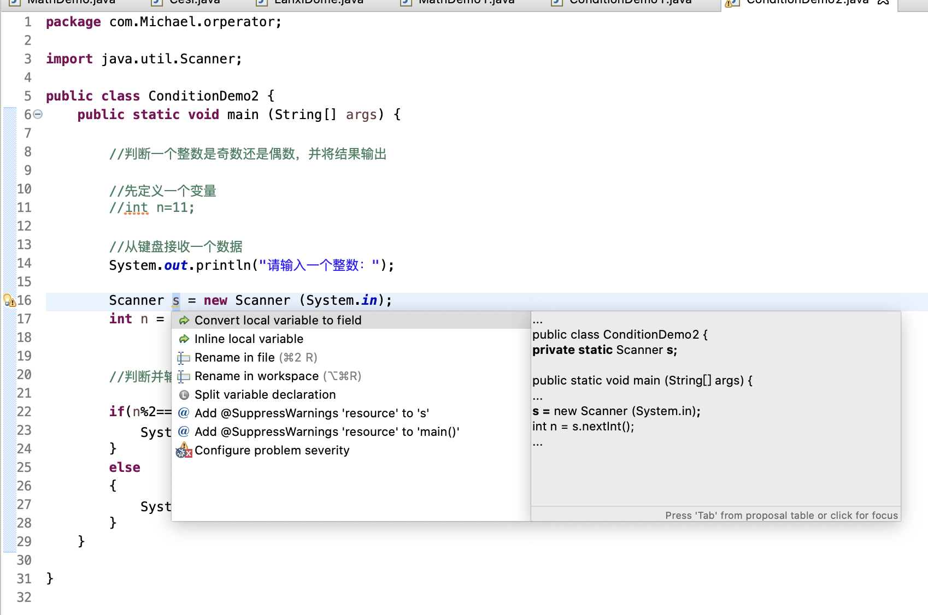
Task: Click 'int' keyword on line 17
Action: tap(121, 319)
